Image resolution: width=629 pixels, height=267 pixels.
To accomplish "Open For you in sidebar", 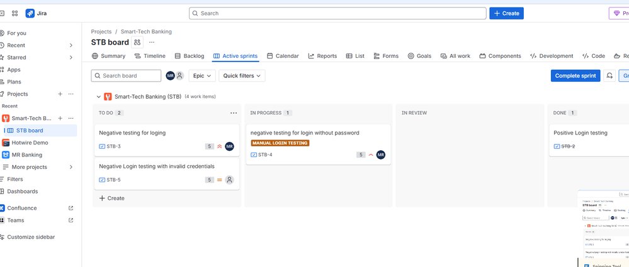I will click(16, 33).
